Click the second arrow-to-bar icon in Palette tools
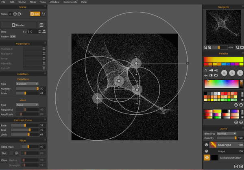This screenshot has height=170, width=244. 216,70
